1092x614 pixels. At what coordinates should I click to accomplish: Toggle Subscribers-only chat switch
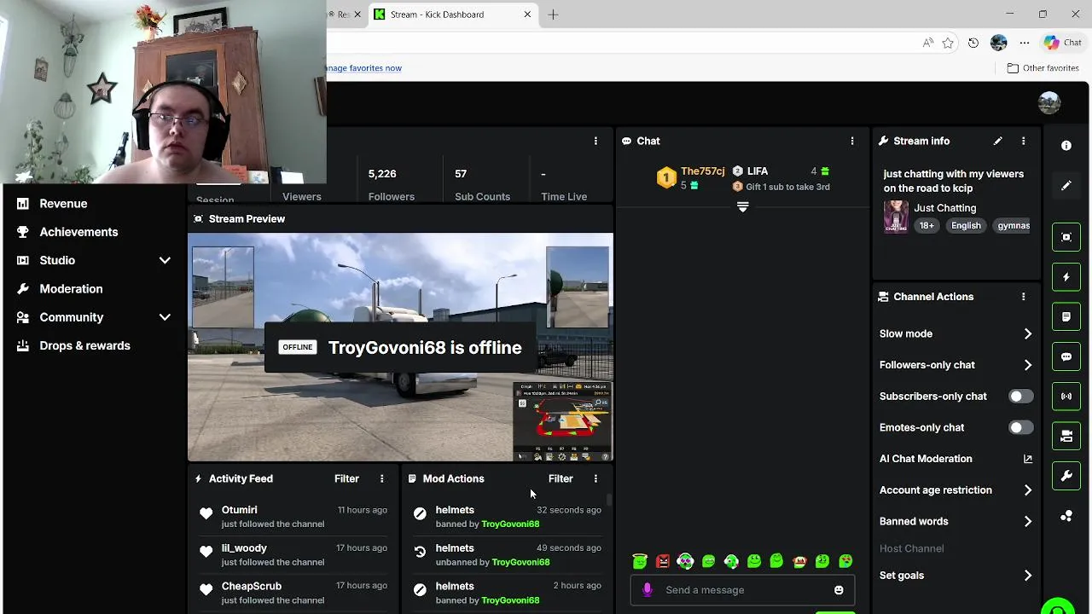pyautogui.click(x=1020, y=397)
